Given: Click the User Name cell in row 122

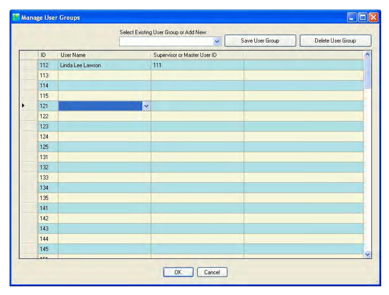Looking at the screenshot, I should pos(104,116).
